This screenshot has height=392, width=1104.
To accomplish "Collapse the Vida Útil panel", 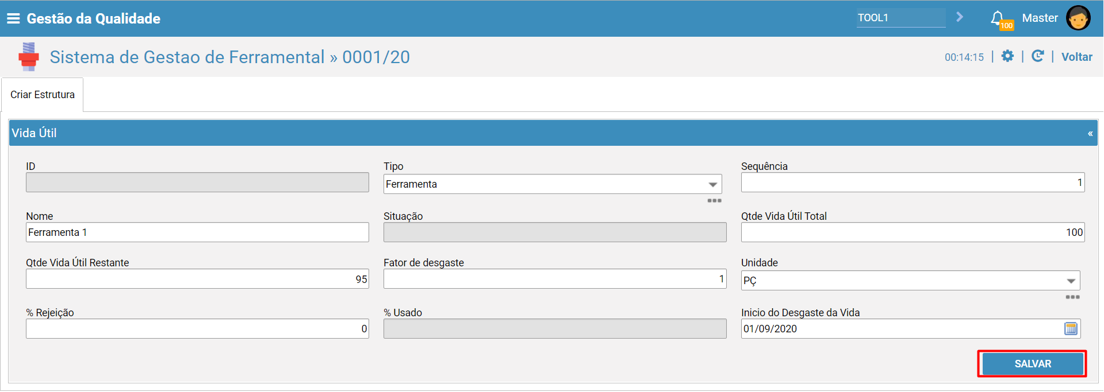I will pos(1090,134).
